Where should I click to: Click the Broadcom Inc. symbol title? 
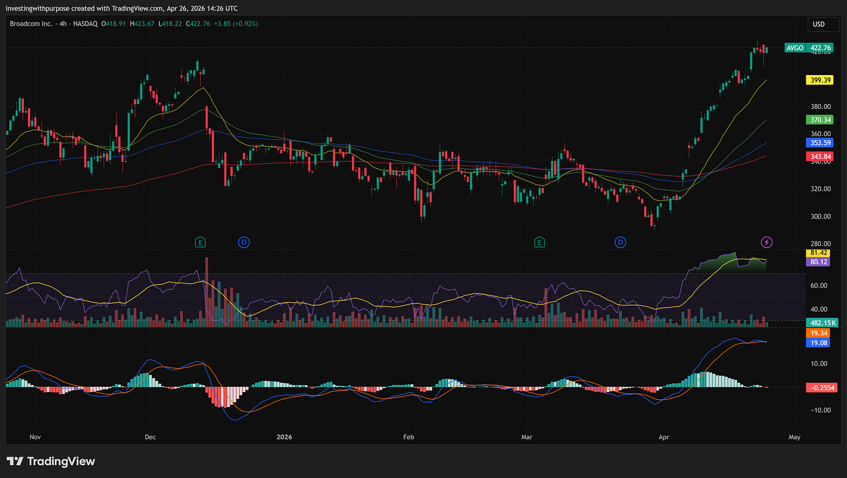pyautogui.click(x=30, y=24)
